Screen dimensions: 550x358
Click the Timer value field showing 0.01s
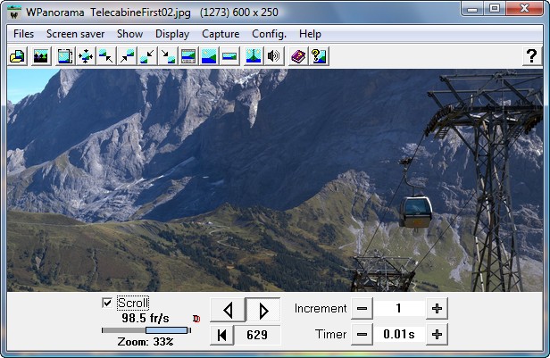pyautogui.click(x=399, y=335)
